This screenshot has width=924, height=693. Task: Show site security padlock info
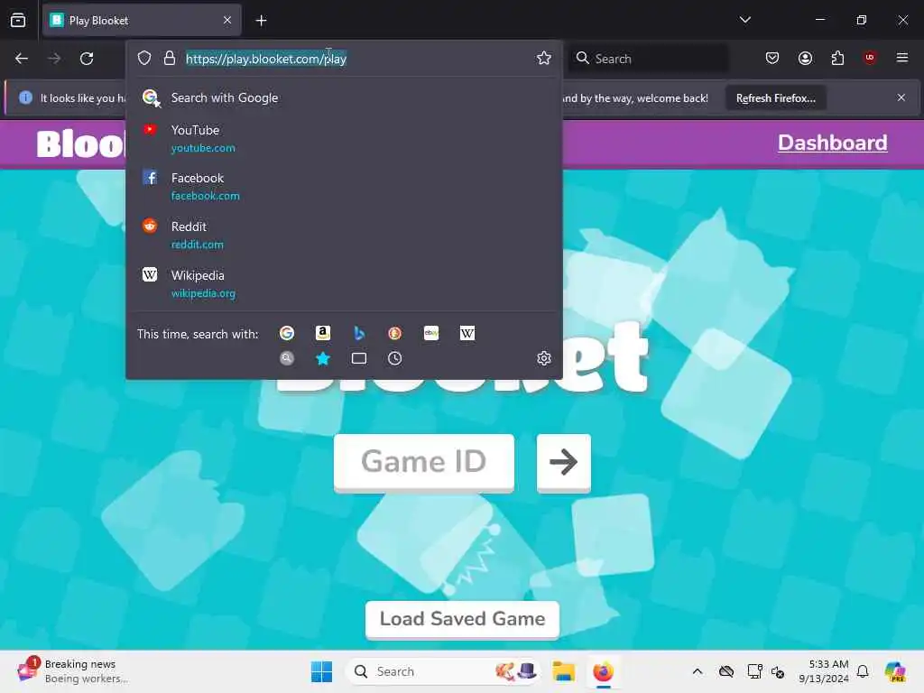click(x=169, y=58)
